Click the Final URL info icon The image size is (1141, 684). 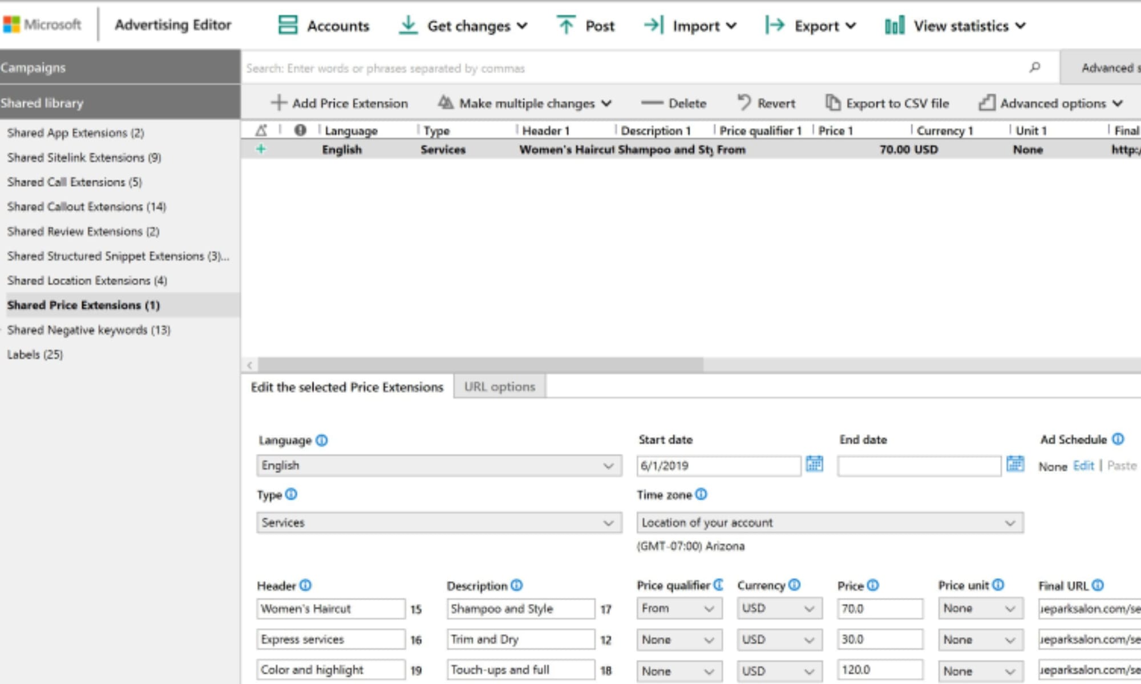pos(1098,585)
